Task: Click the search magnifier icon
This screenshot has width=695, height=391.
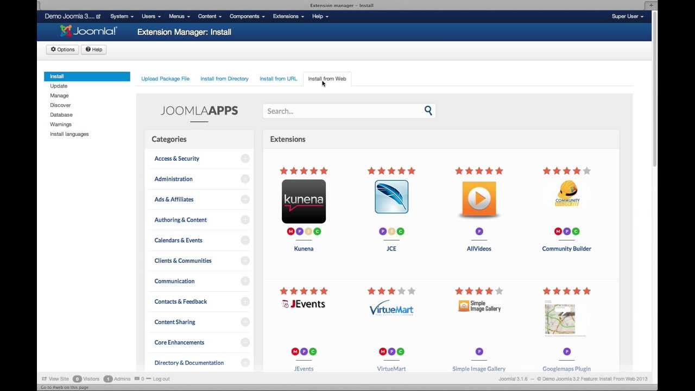Action: (x=428, y=111)
